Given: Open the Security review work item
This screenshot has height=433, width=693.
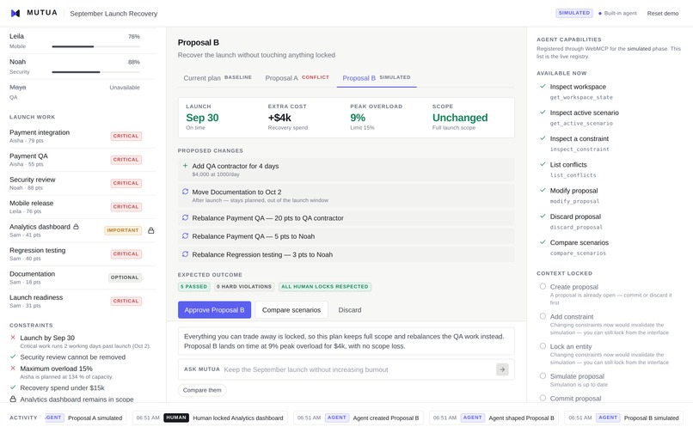Looking at the screenshot, I should pyautogui.click(x=83, y=183).
